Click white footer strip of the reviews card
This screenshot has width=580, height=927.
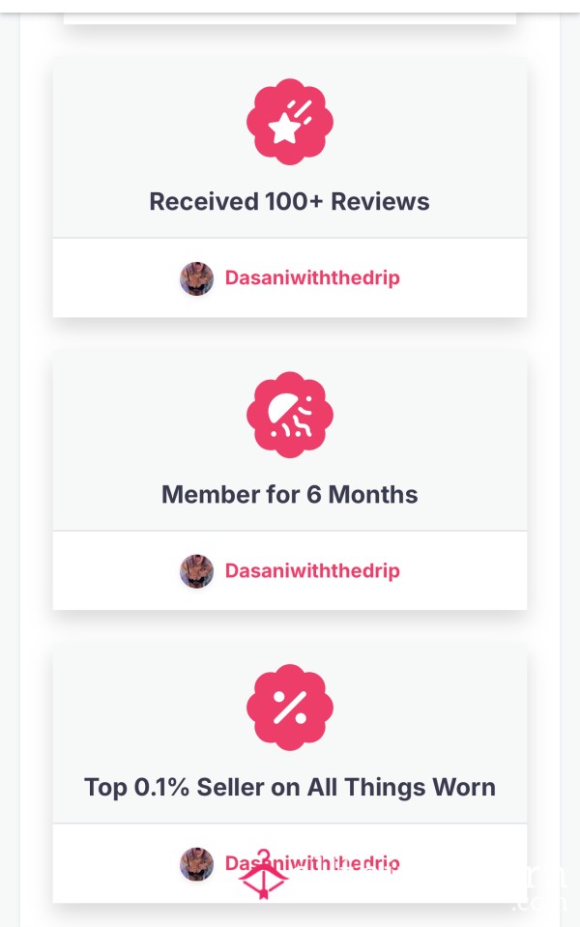tap(290, 277)
